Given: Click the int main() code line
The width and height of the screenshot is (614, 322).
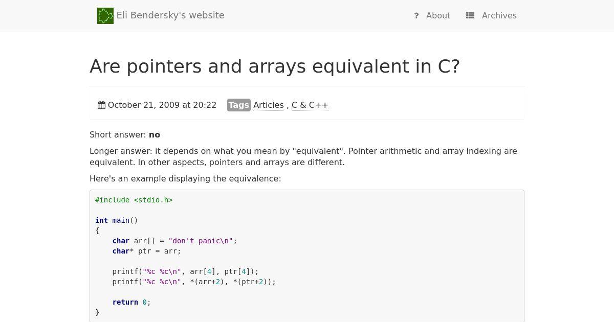Looking at the screenshot, I should [x=117, y=220].
